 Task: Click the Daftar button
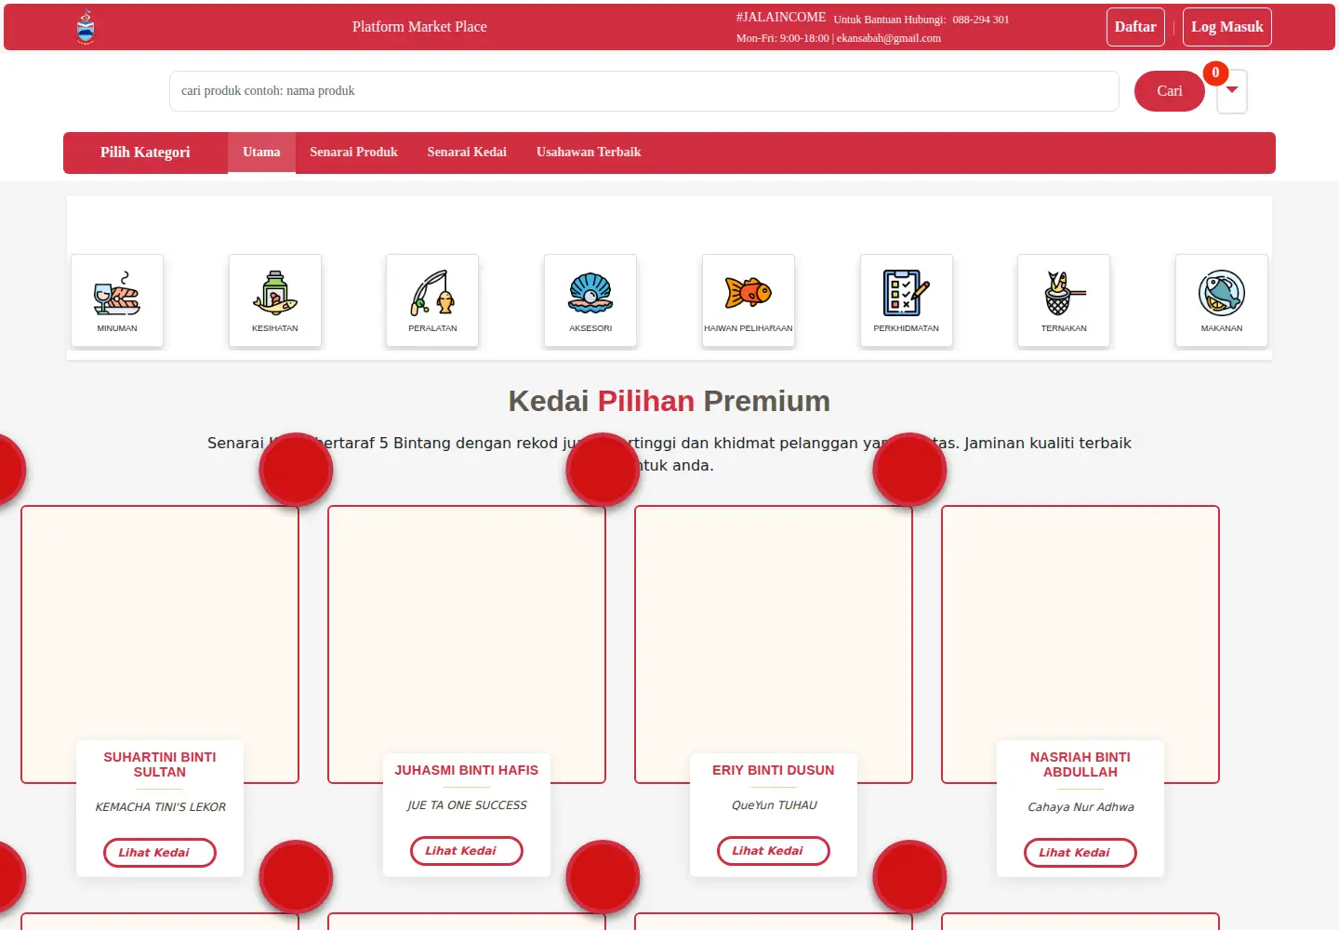pos(1135,27)
